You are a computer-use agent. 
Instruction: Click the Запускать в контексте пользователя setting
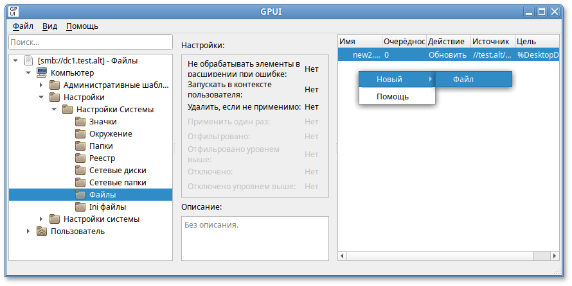[x=253, y=90]
